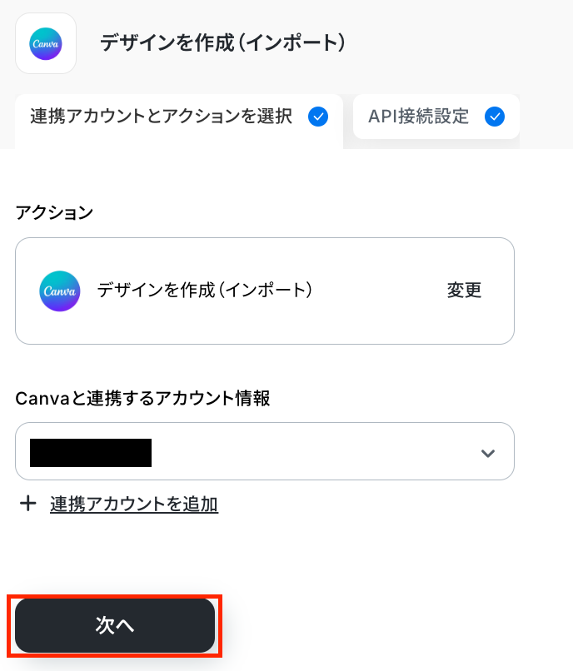Click the blue checkmark on 連携アカウントとアクションを選択 tab
This screenshot has width=573, height=671.
[x=317, y=117]
